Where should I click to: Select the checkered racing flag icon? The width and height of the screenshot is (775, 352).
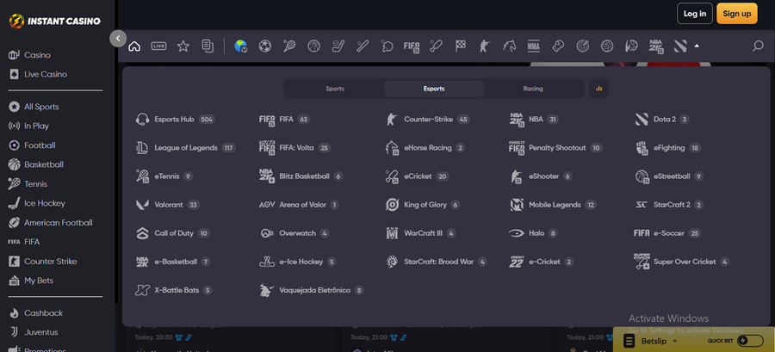click(460, 46)
